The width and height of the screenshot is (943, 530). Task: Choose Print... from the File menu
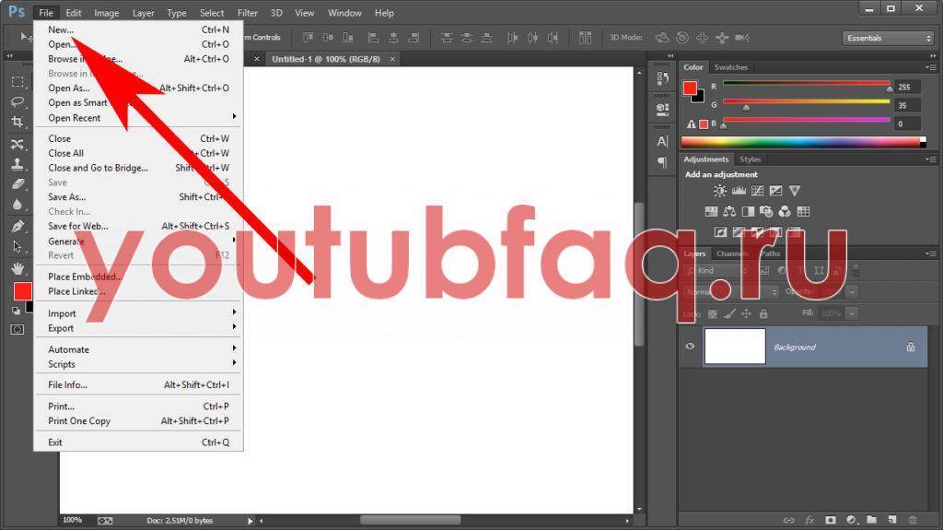pyautogui.click(x=61, y=406)
